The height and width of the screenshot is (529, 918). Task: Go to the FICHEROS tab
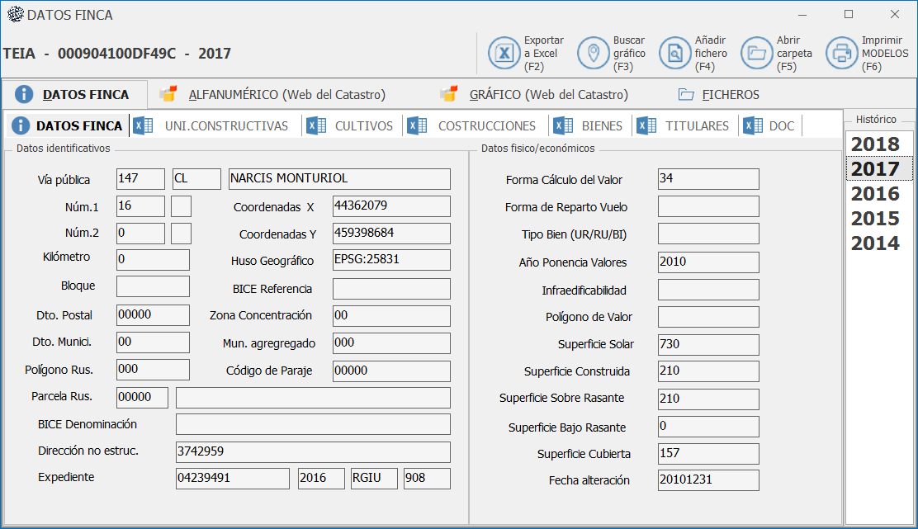(730, 94)
